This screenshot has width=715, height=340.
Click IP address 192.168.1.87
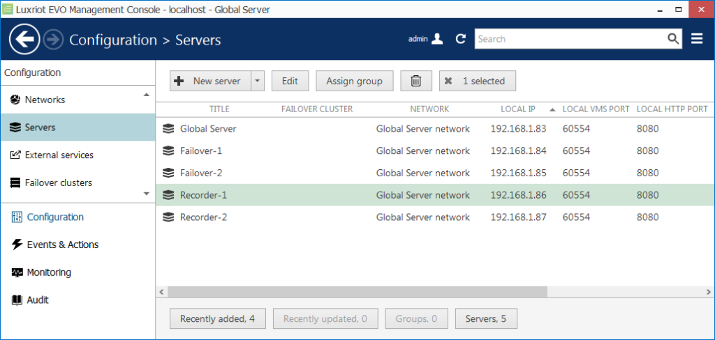519,217
